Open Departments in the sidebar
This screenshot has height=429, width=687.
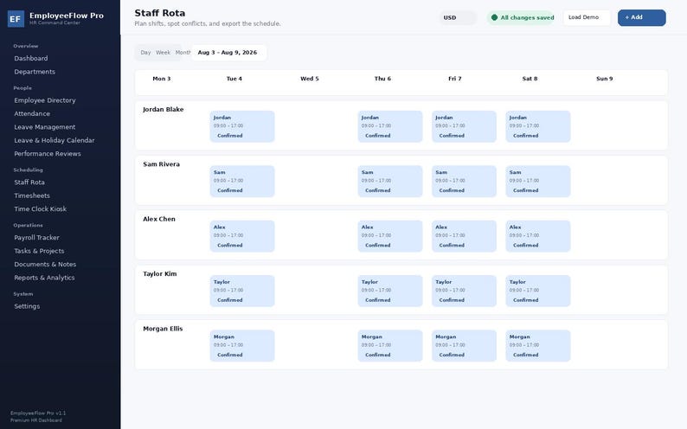click(x=35, y=72)
